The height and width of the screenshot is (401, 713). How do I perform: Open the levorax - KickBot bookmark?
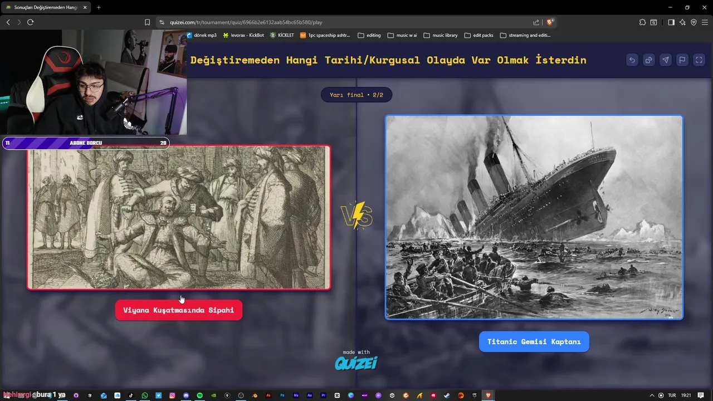click(243, 35)
